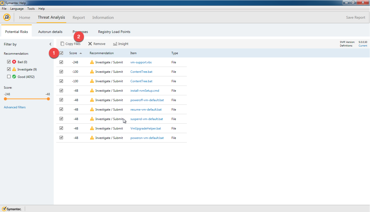Open Insight chart icon in toolbar

coord(115,44)
